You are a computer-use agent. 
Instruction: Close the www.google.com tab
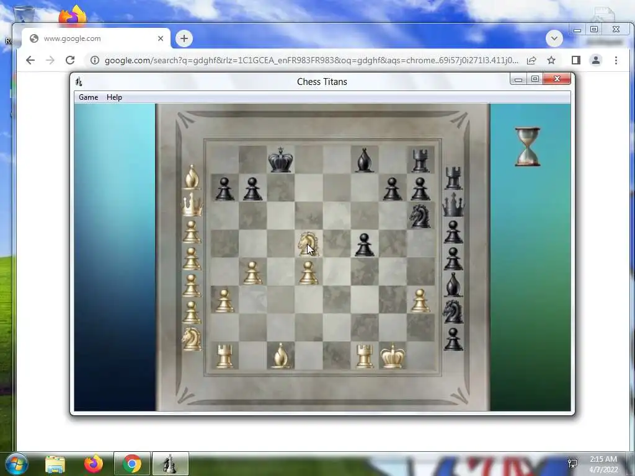[161, 38]
